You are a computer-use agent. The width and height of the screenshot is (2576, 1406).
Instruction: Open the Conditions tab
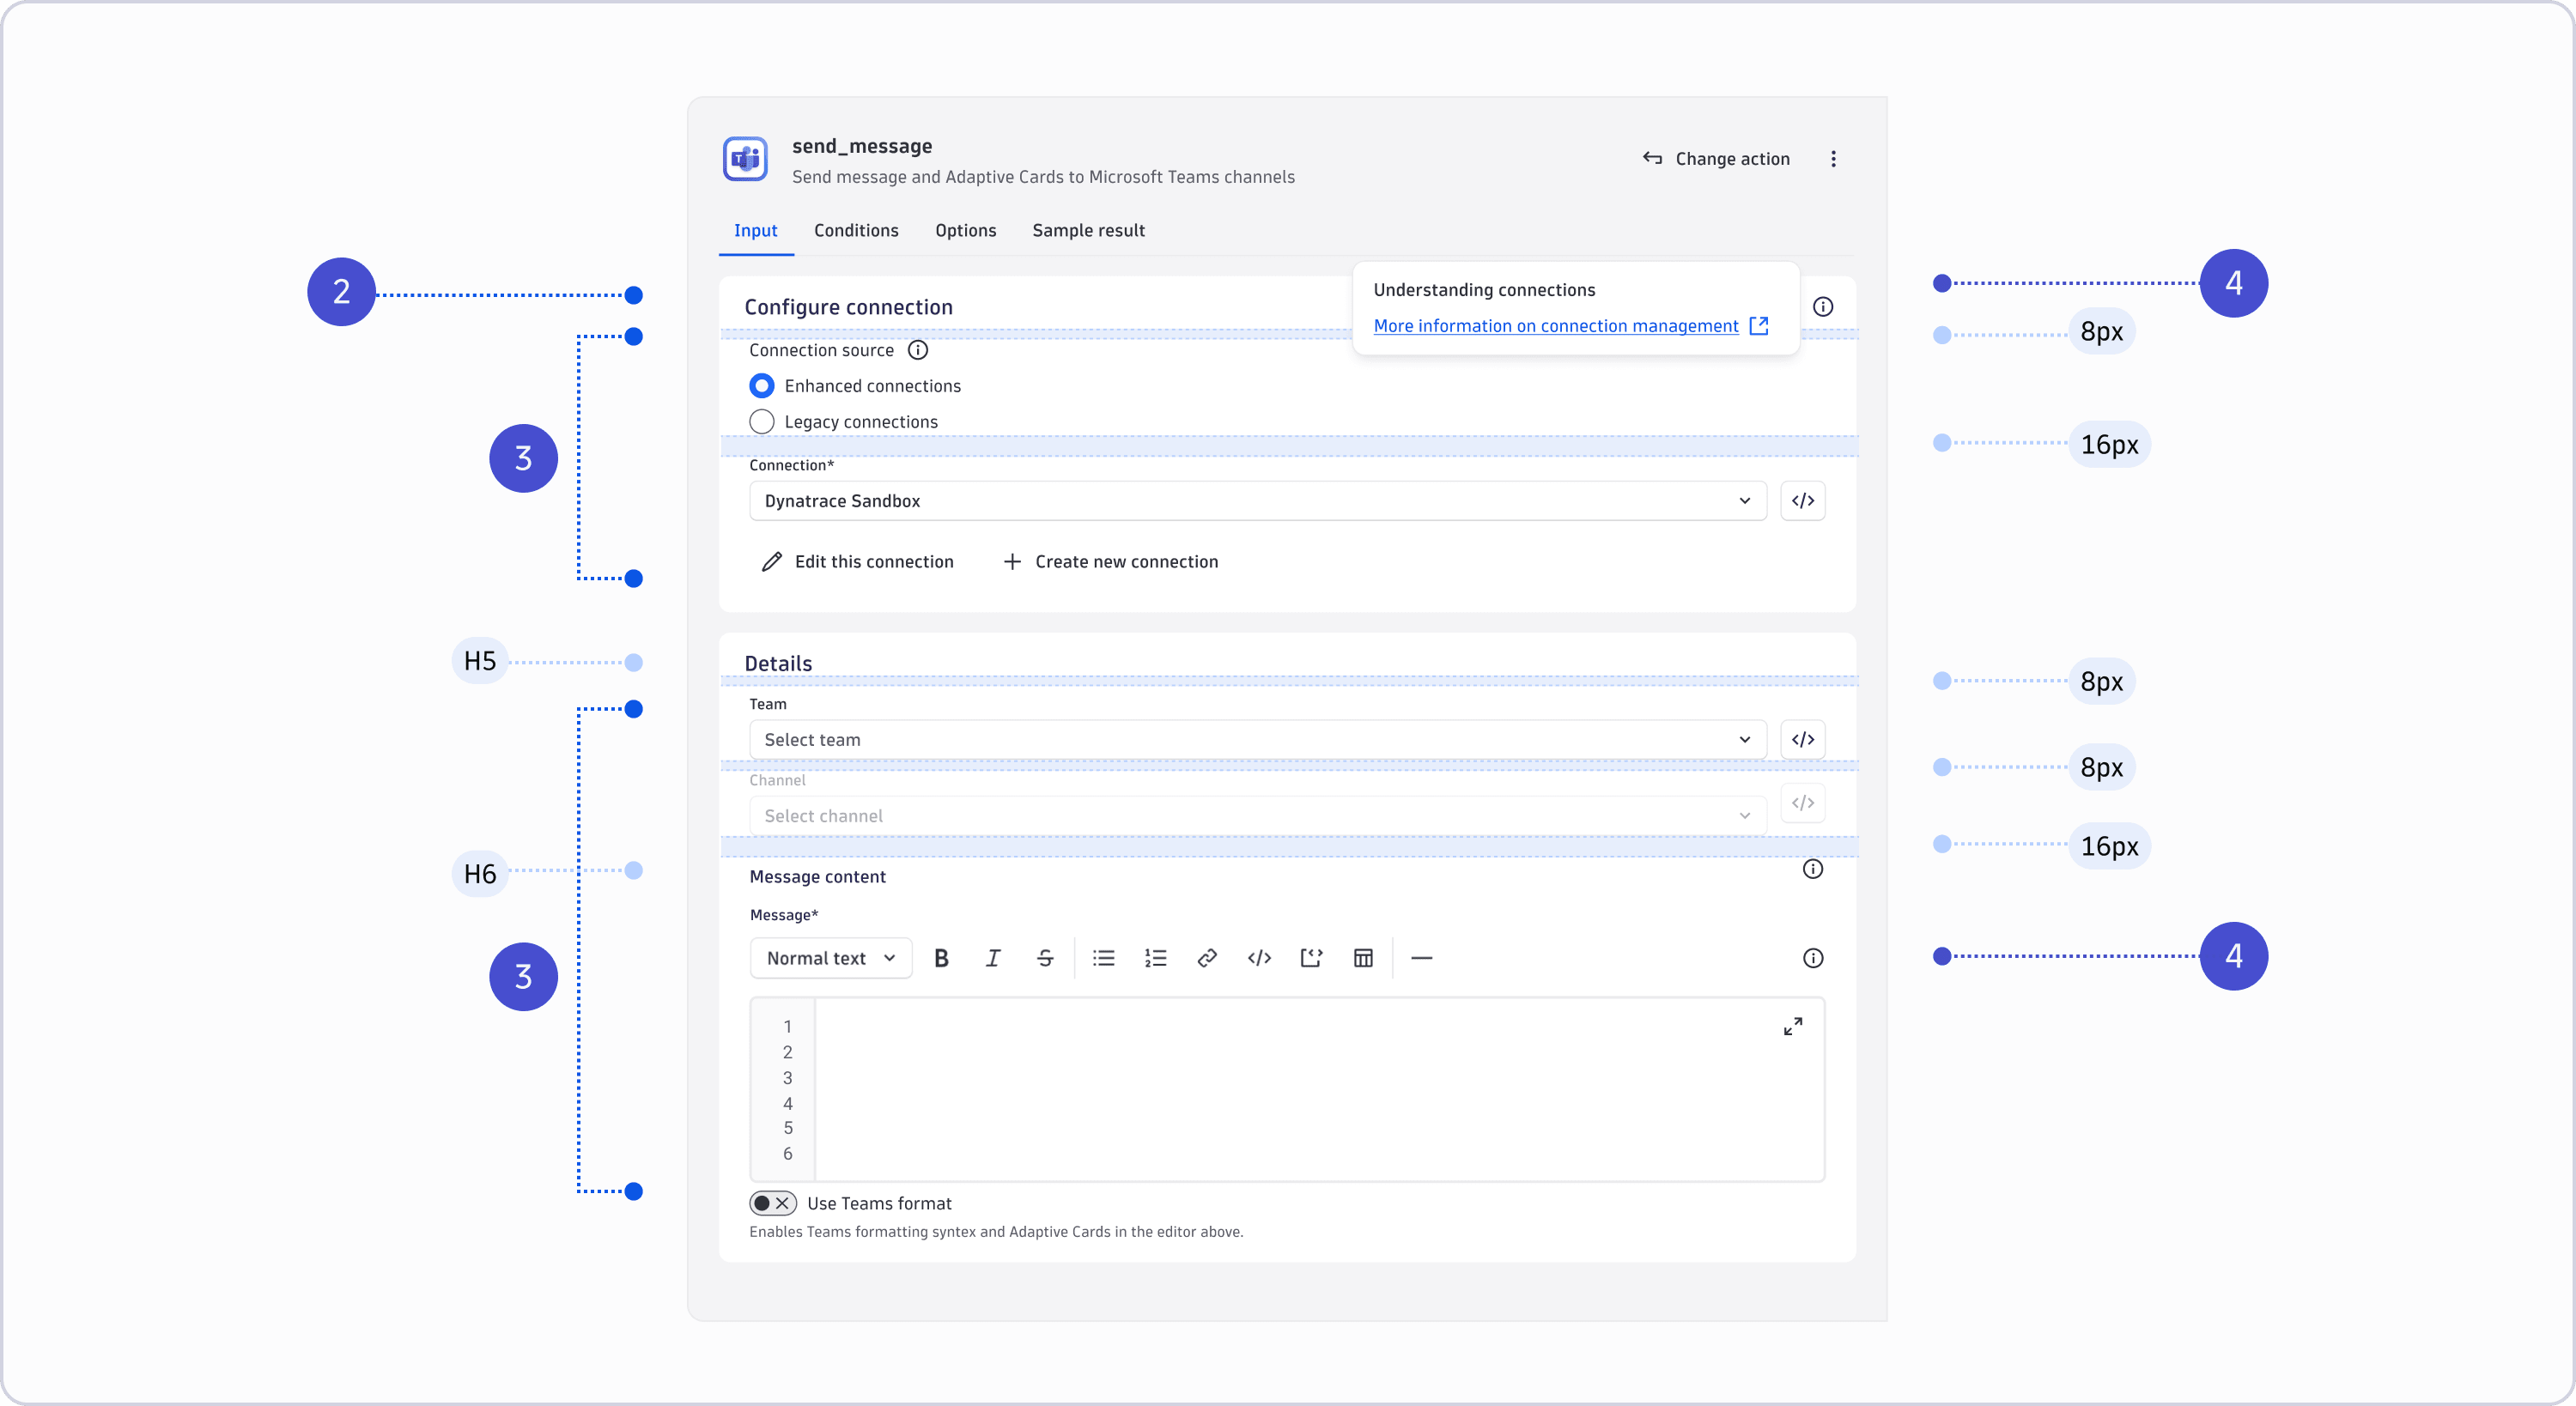coord(856,231)
